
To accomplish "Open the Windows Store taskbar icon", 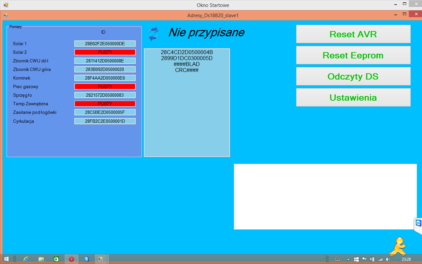I will coord(56,259).
